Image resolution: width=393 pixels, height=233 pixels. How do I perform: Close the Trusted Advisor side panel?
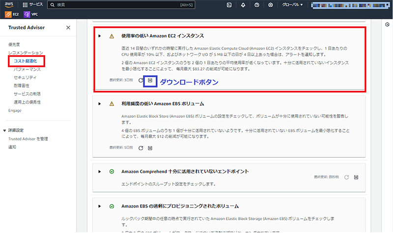click(x=68, y=28)
